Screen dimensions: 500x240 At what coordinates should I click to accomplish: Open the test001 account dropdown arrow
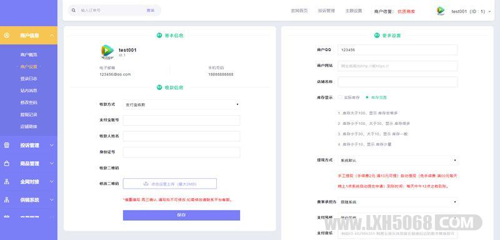click(x=490, y=11)
